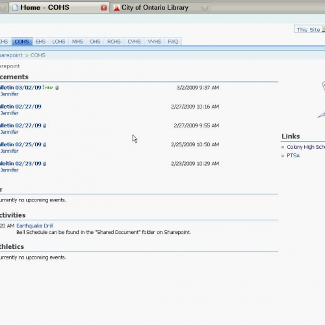Click attachment icon beside Bulletin 03/02/09
The image size is (325, 325).
pos(57,88)
